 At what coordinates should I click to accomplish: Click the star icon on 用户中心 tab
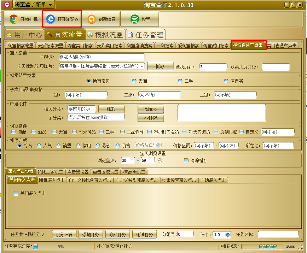pos(9,35)
